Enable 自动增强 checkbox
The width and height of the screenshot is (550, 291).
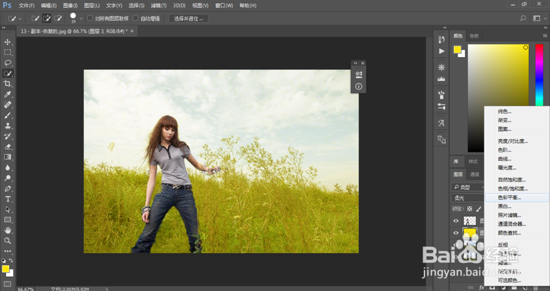(x=135, y=18)
